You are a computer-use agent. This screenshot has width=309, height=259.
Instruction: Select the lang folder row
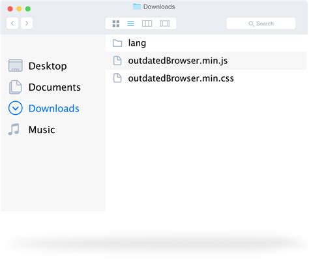click(x=206, y=43)
